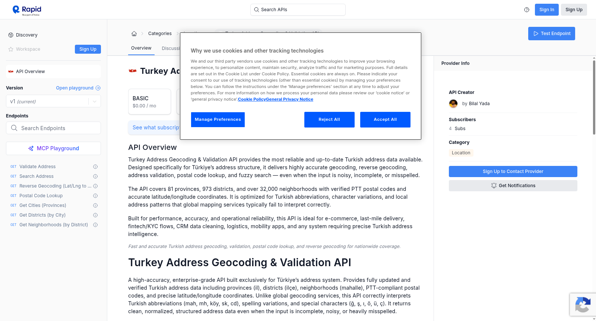This screenshot has height=321, width=596.
Task: Click info icon beside Reverse Geocoding
Action: coord(95,186)
